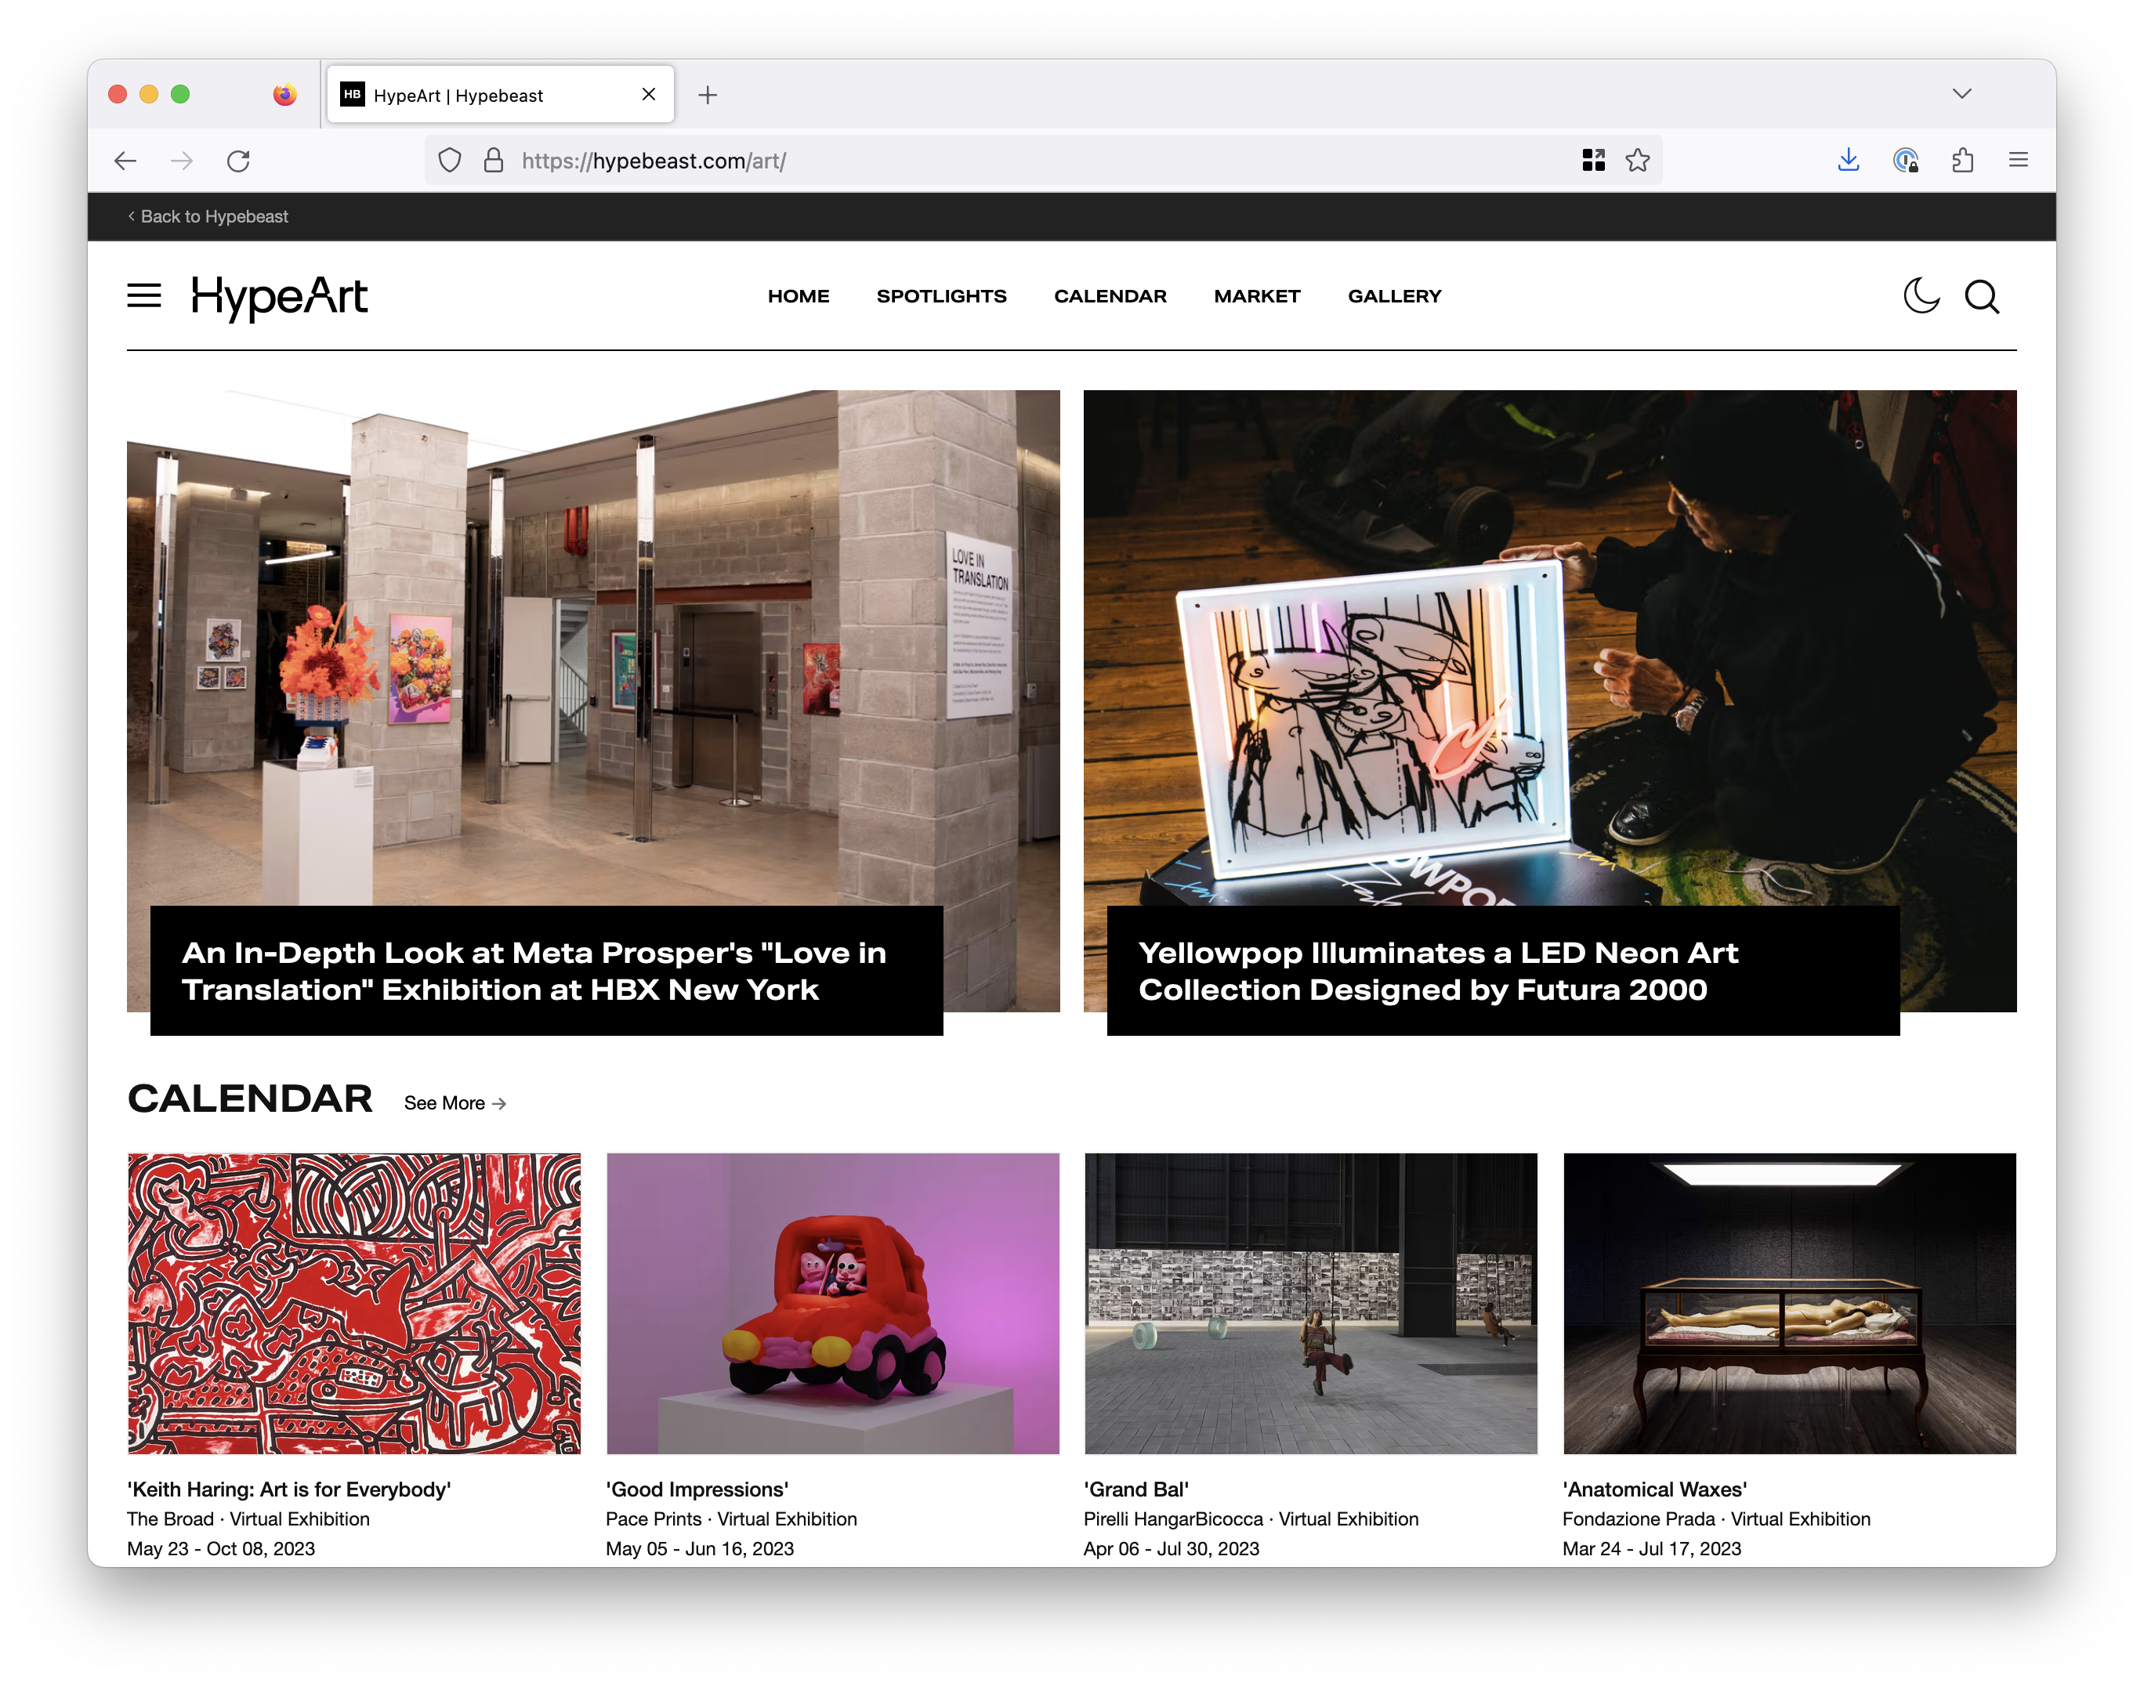Click 'Pirelli HangarBicocca · Virtual Exhibition' text
The height and width of the screenshot is (1683, 2144).
[x=1251, y=1518]
